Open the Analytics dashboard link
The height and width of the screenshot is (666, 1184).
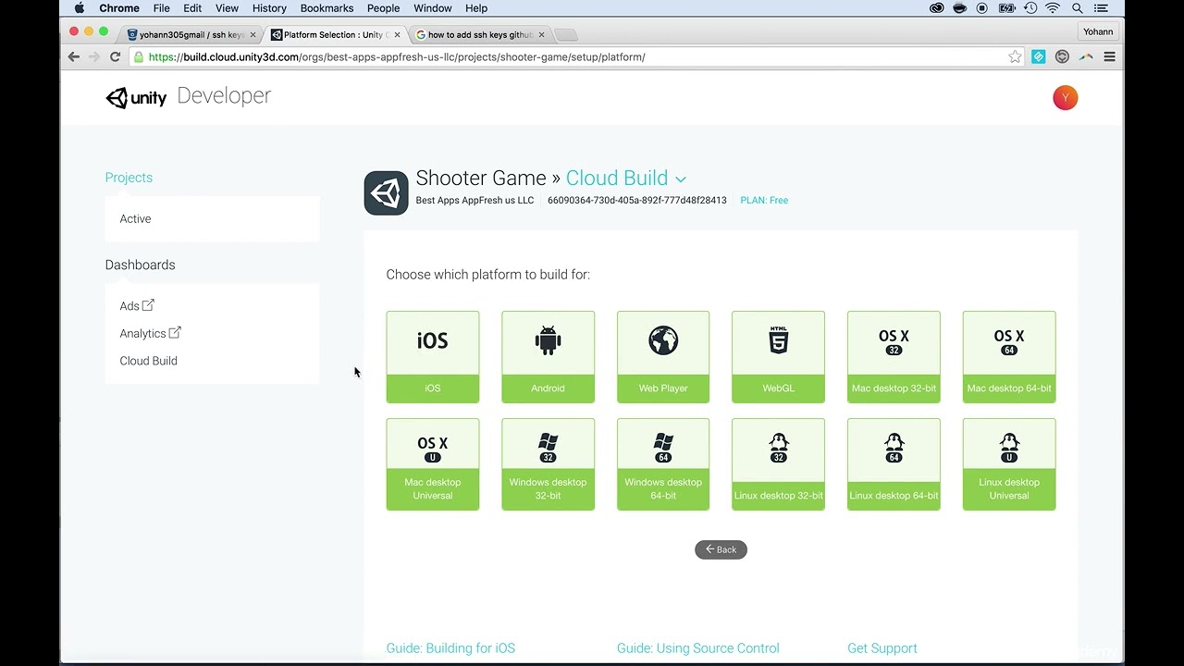pos(150,333)
